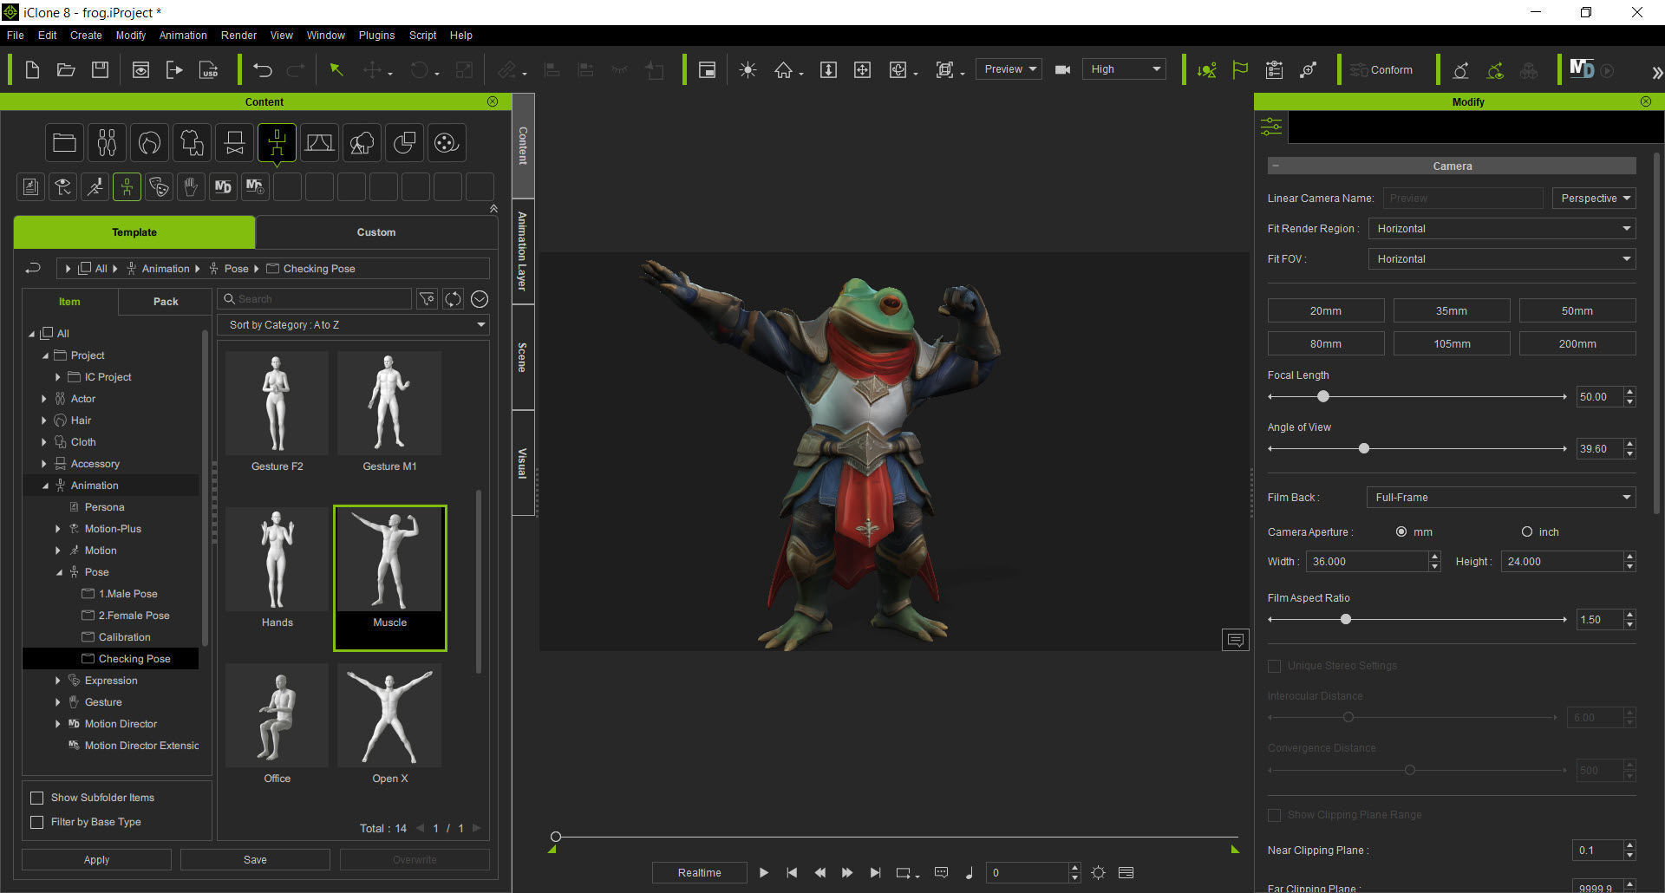Expand the Motion-Plus tree node
The image size is (1665, 893).
[x=58, y=529]
